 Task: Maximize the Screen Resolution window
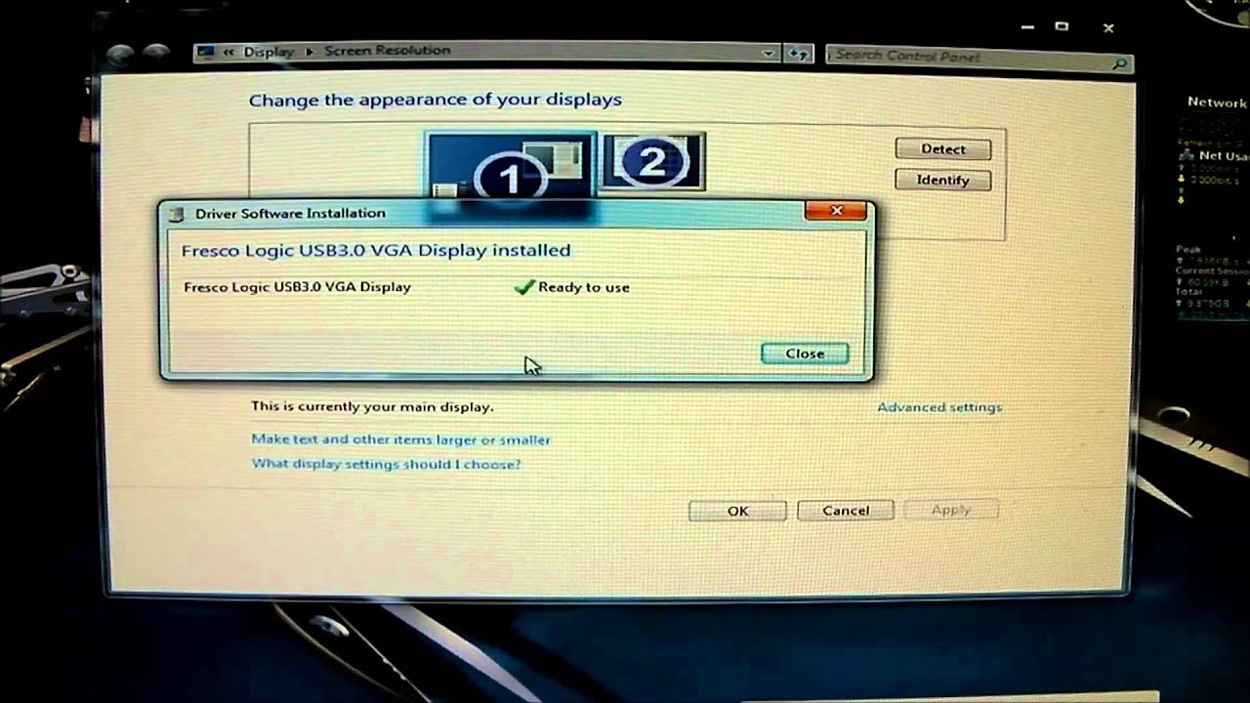coord(1062,26)
